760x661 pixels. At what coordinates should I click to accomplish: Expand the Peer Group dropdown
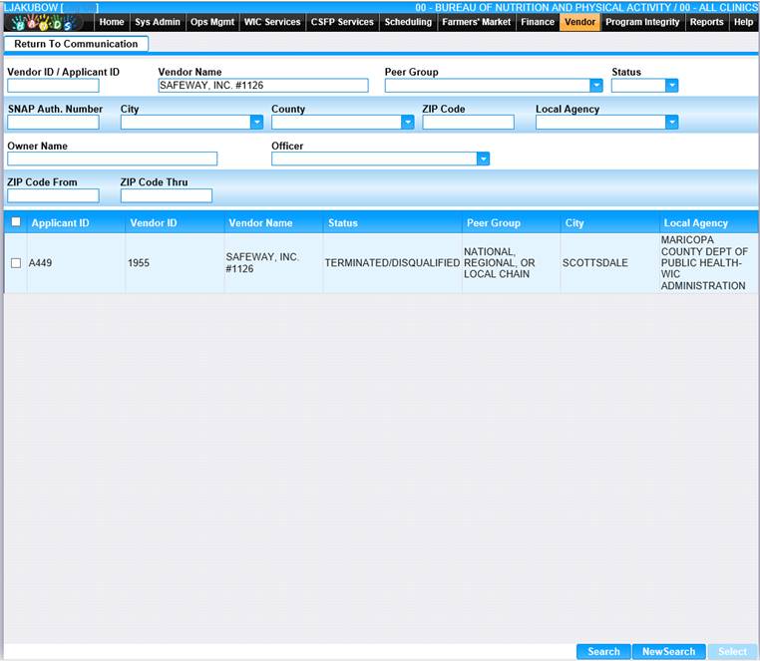click(596, 86)
